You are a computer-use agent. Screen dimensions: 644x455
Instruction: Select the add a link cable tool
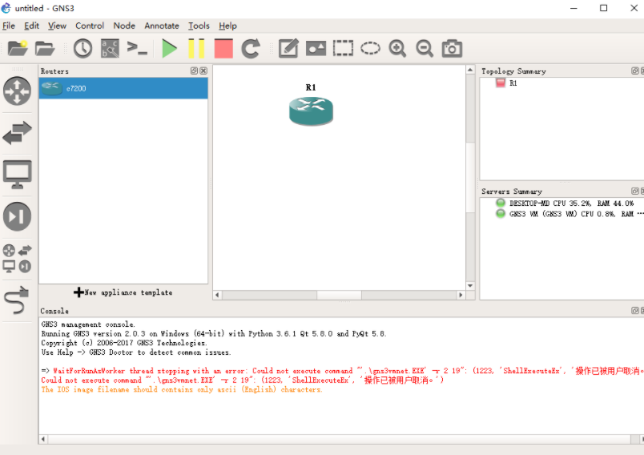18,300
